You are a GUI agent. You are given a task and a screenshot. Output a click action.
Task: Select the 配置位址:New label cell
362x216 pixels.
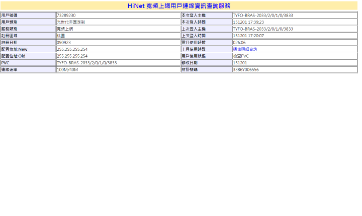[x=28, y=49]
